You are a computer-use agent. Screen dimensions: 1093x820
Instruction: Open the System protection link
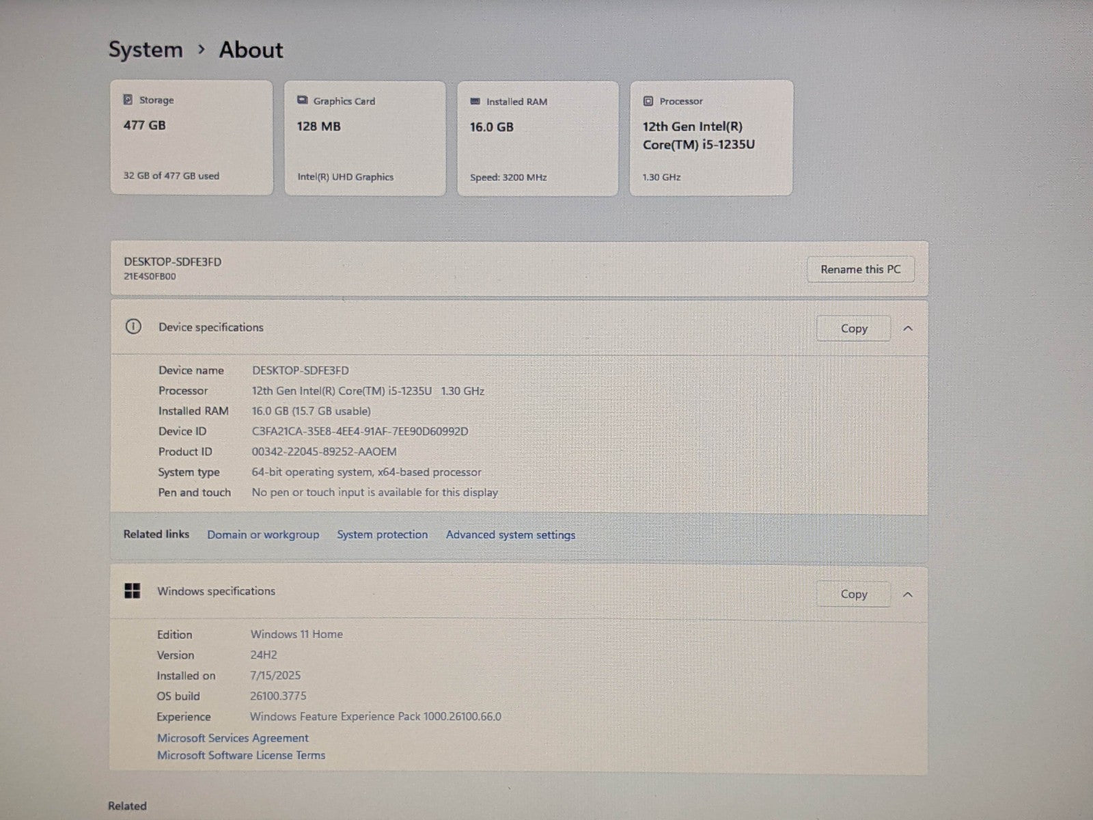point(382,534)
